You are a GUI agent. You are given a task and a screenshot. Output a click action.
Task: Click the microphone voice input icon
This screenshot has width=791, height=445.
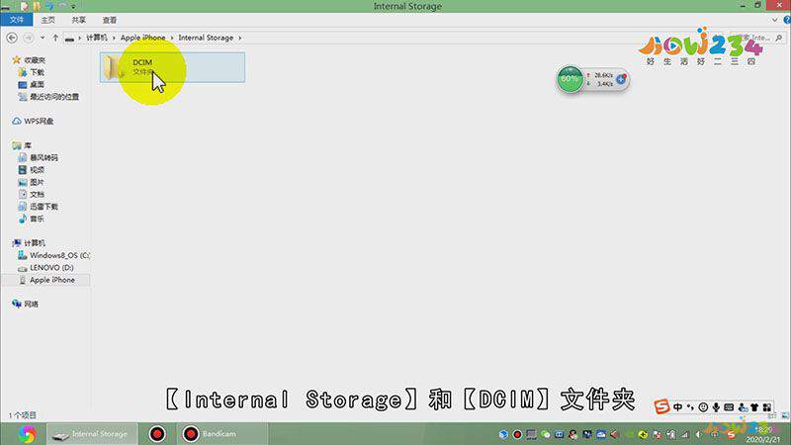click(716, 407)
